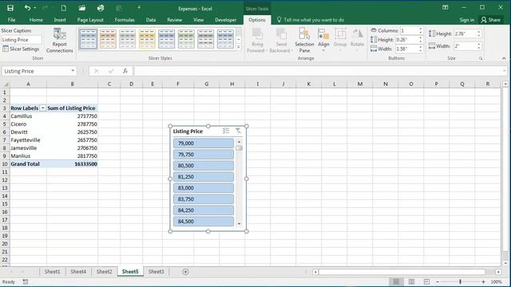Undo the last action
Viewport: 511px width, 287px height.
27,8
